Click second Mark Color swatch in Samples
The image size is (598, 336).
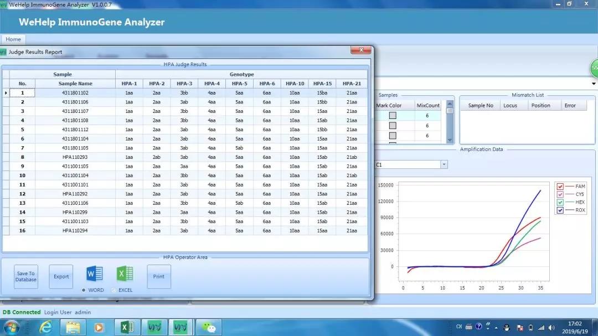[x=393, y=126]
